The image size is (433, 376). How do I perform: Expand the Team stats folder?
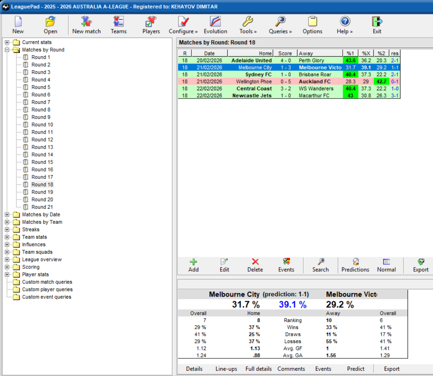[x=7, y=237]
